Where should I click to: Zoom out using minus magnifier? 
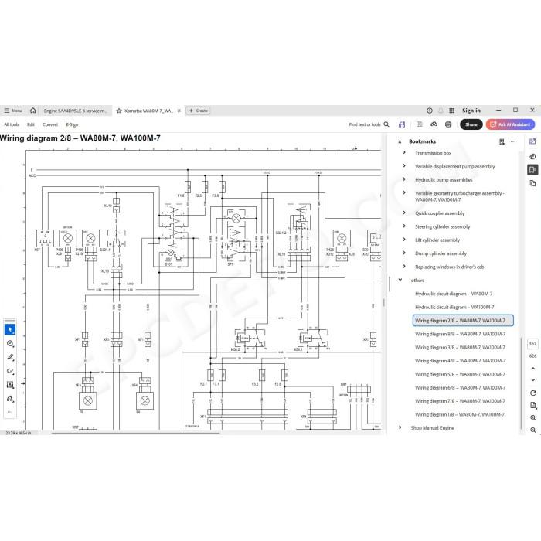[x=532, y=430]
